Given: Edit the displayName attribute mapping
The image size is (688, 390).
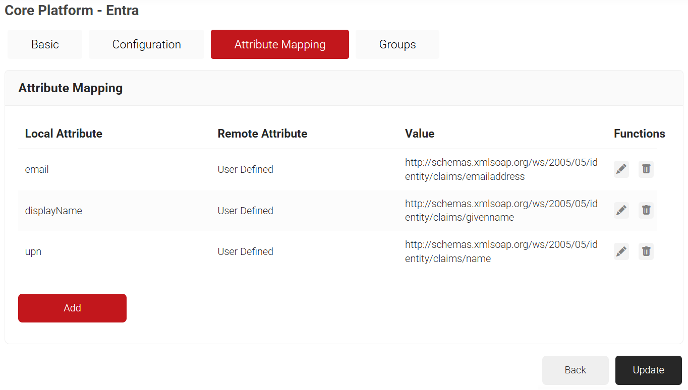Looking at the screenshot, I should point(621,210).
